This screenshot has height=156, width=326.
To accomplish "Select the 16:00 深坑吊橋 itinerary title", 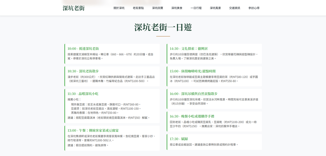I will click(x=193, y=94).
